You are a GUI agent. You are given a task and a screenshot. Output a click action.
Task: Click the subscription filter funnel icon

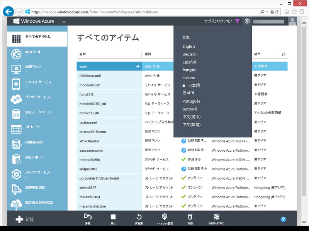pos(238,21)
